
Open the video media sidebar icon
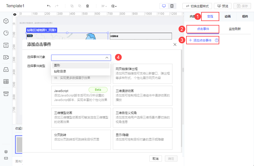[6, 57]
